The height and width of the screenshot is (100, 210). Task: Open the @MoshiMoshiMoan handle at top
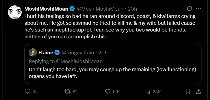point(100,9)
